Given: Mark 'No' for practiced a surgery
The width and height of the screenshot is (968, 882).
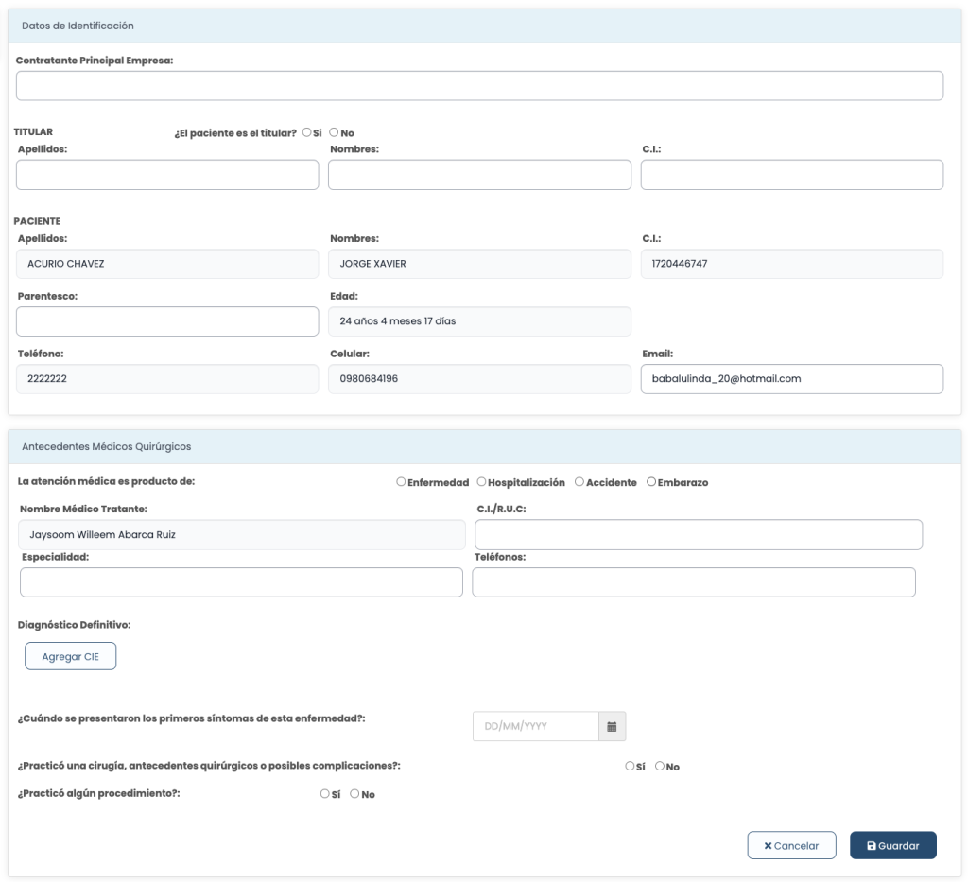Looking at the screenshot, I should coord(660,767).
